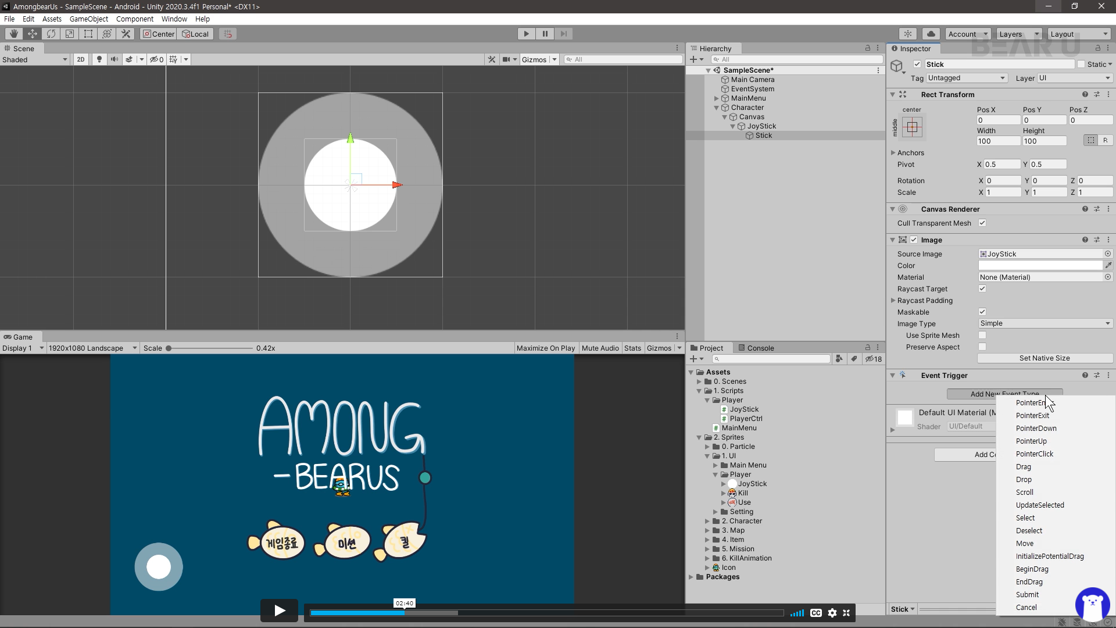This screenshot has height=628, width=1116.
Task: Select the Move tool in the toolbar
Action: (x=33, y=34)
